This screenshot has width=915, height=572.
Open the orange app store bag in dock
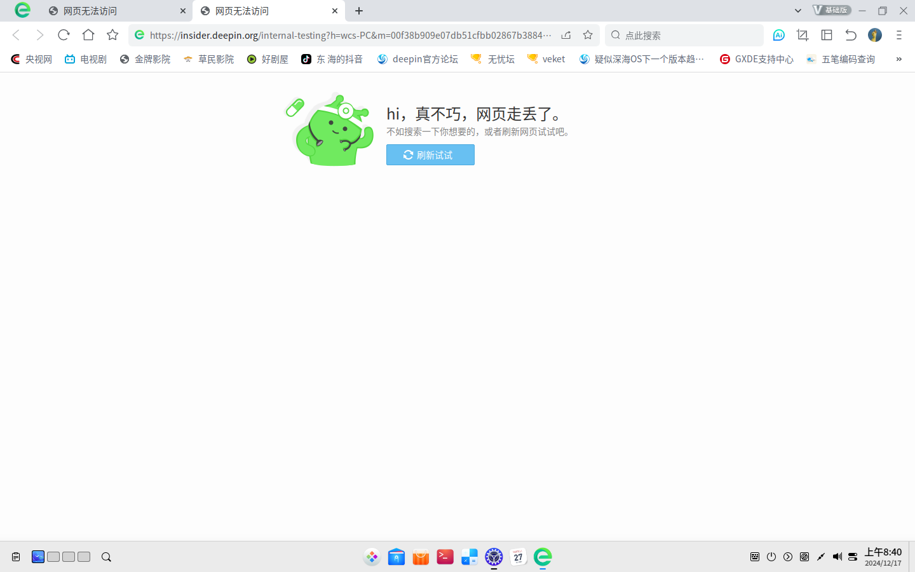click(421, 557)
